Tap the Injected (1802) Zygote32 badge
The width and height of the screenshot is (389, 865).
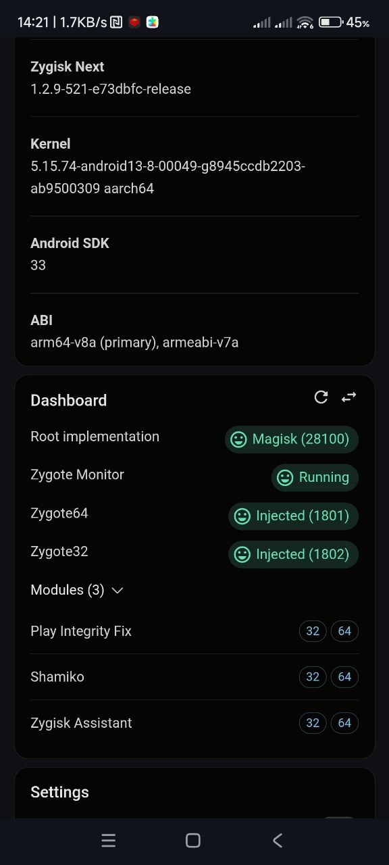293,554
